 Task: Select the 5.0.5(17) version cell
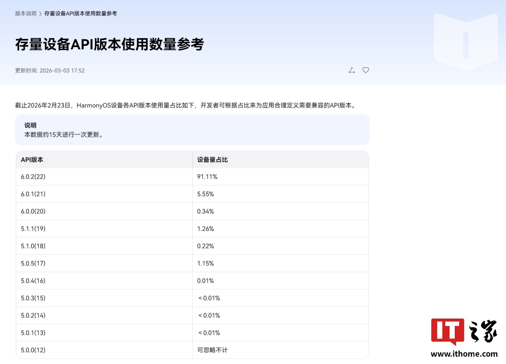point(104,263)
